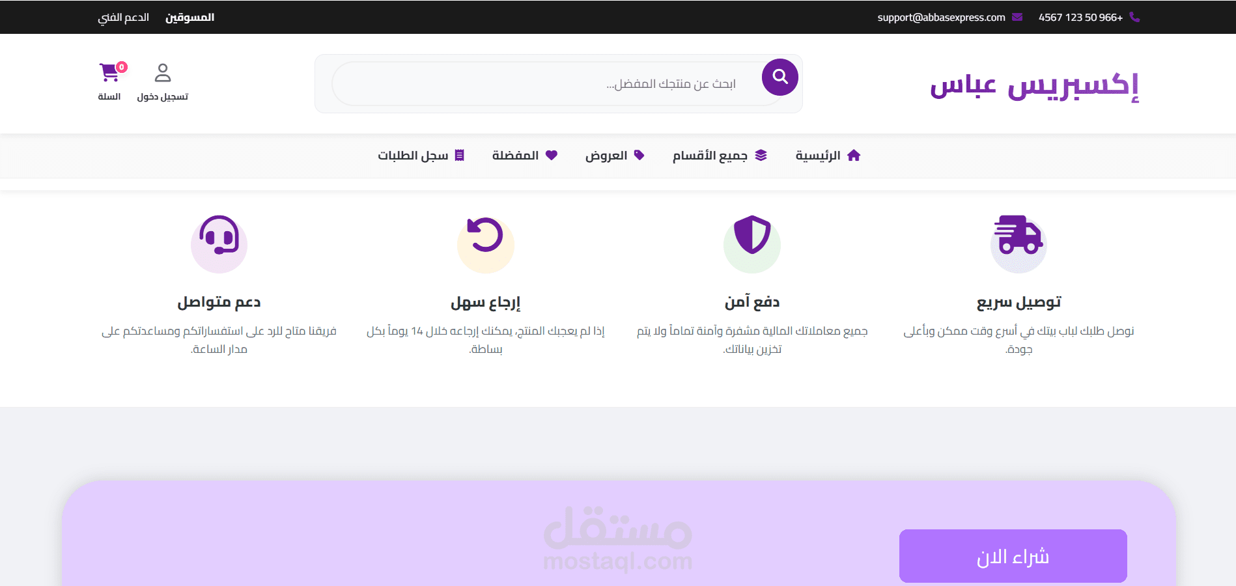Screen dimensions: 1236x586
Task: Click the home icon beside الرئيسية
Action: (854, 155)
